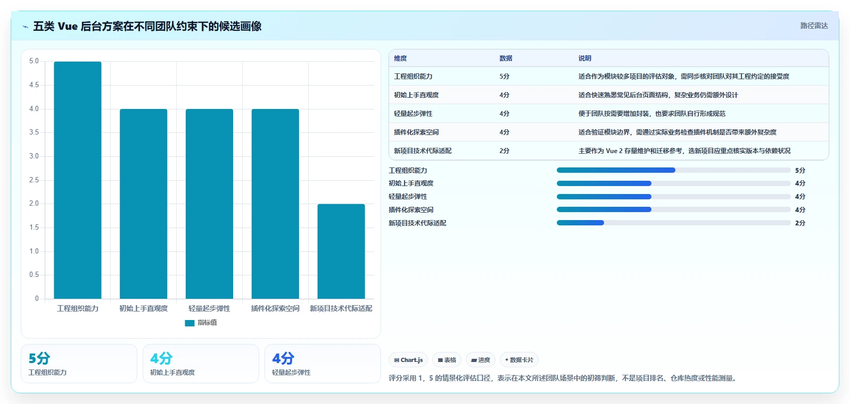Image resolution: width=850 pixels, height=404 pixels.
Task: Click the 插件化探索空间 x-axis label
Action: pyautogui.click(x=275, y=308)
